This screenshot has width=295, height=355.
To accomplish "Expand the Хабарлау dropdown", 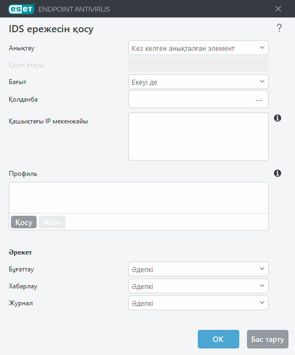I will 198,286.
